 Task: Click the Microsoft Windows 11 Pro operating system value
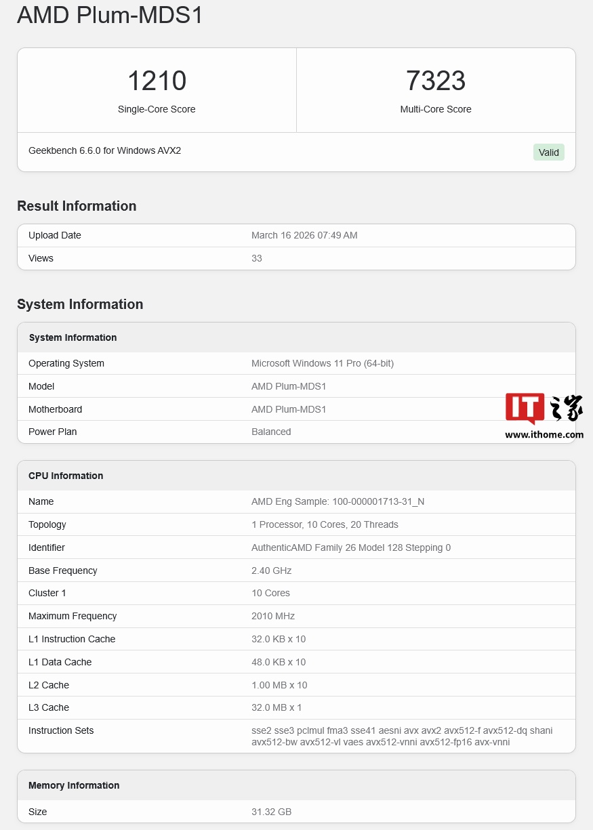tap(322, 363)
